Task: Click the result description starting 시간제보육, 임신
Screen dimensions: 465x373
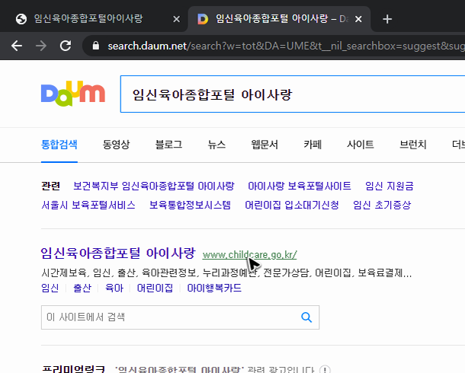Action: (x=226, y=273)
